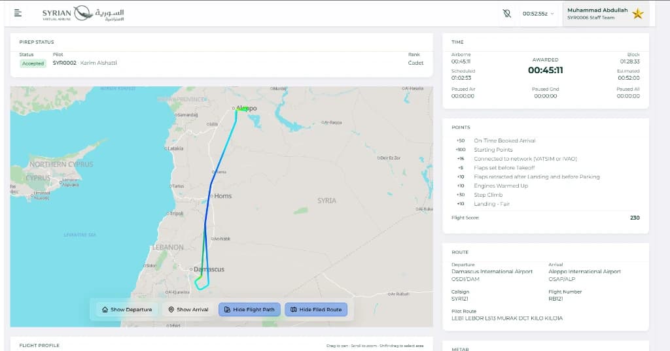This screenshot has height=351, width=670.
Task: Select the Landing - Fair row
Action: [545, 204]
